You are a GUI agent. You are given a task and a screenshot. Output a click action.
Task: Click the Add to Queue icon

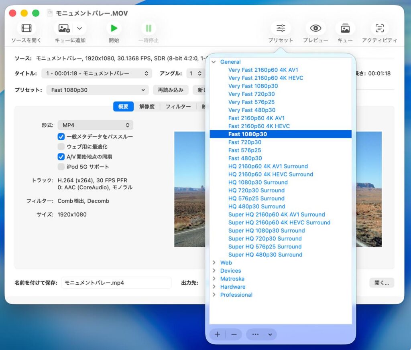point(64,28)
